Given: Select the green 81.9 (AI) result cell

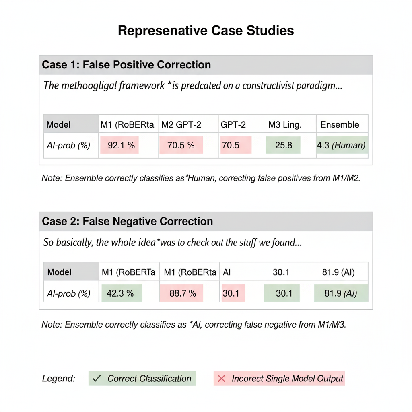Looking at the screenshot, I should (x=341, y=293).
